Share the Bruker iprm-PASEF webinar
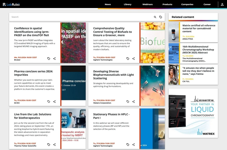This screenshot has width=227, height=150. pos(54,59)
